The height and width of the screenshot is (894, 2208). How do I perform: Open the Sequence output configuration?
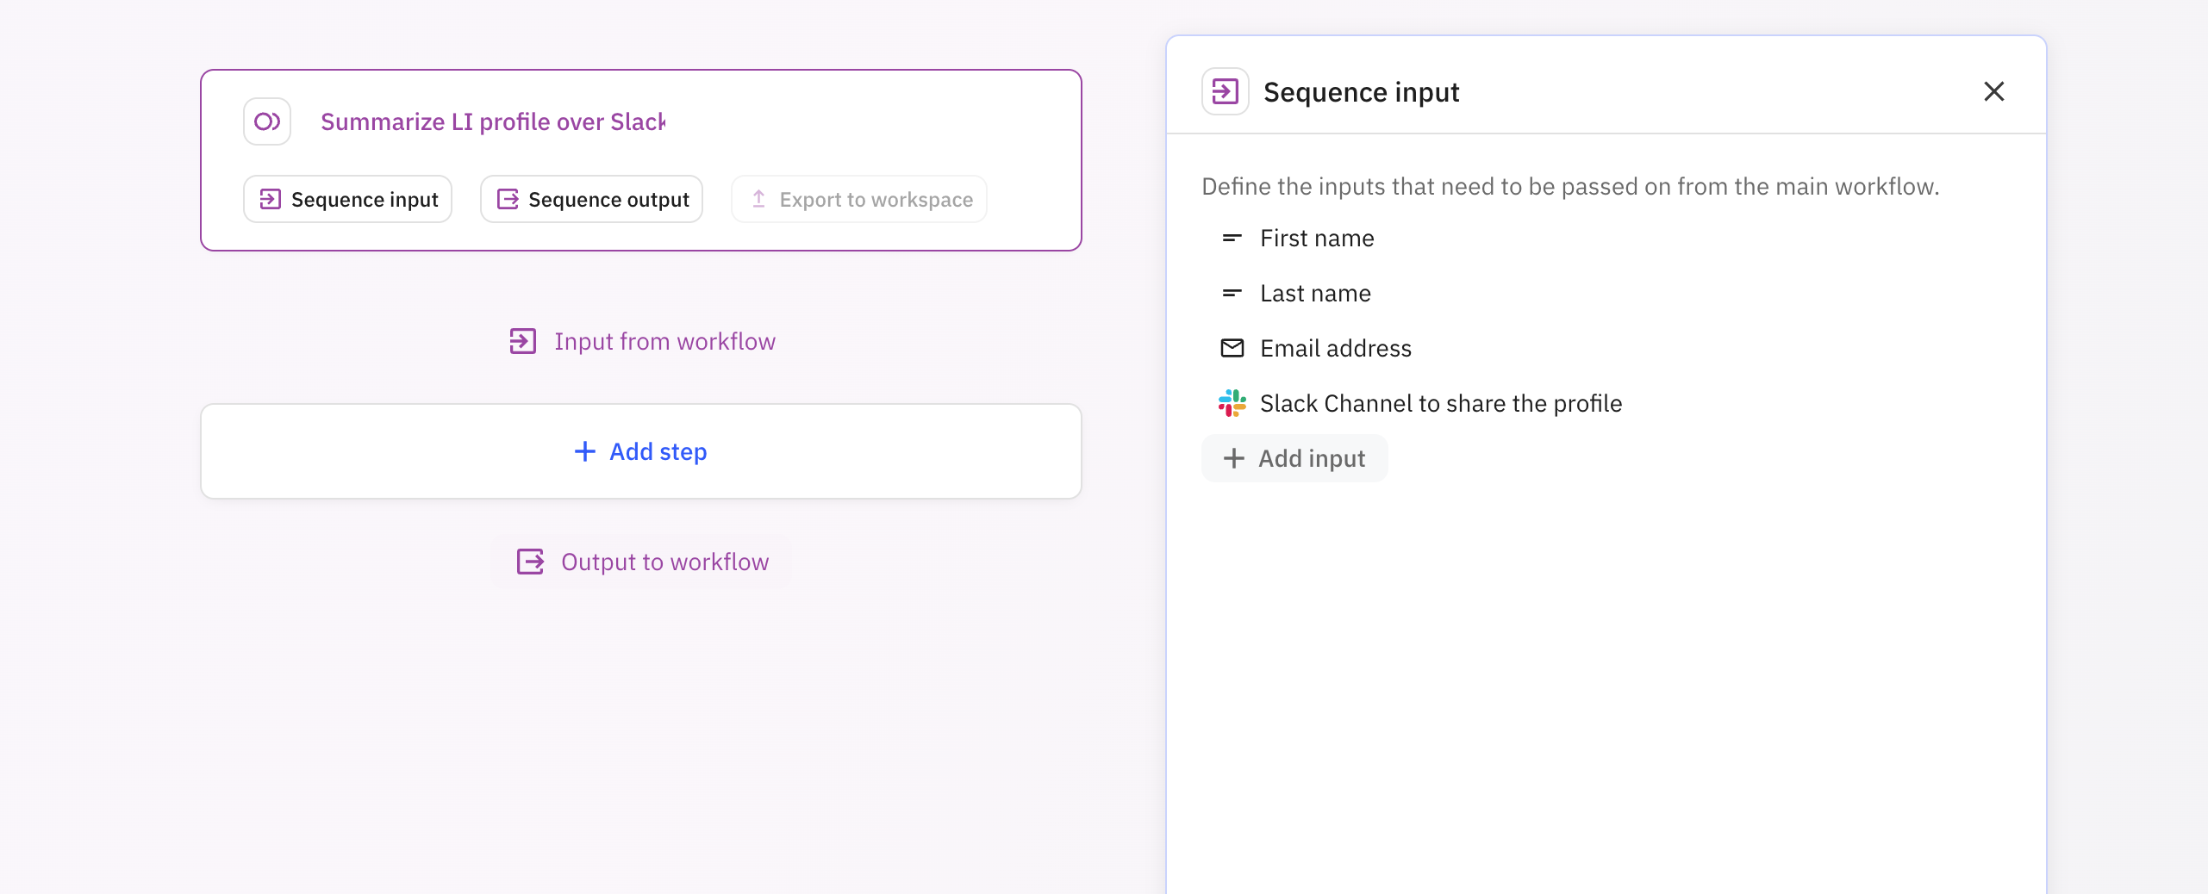pos(591,199)
